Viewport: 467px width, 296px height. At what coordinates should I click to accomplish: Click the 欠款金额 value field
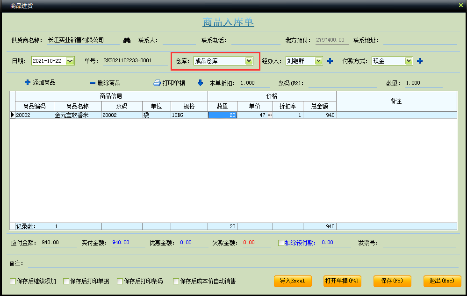point(257,243)
